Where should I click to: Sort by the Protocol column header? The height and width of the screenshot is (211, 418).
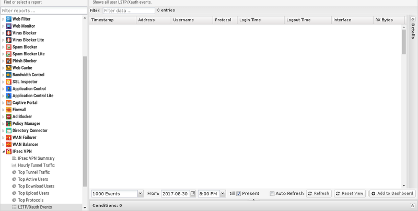[x=225, y=20]
